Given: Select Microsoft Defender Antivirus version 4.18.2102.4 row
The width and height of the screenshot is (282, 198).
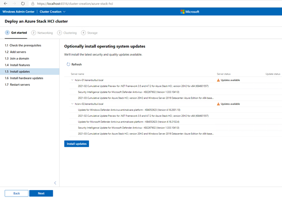Looking at the screenshot, I should (129, 122).
